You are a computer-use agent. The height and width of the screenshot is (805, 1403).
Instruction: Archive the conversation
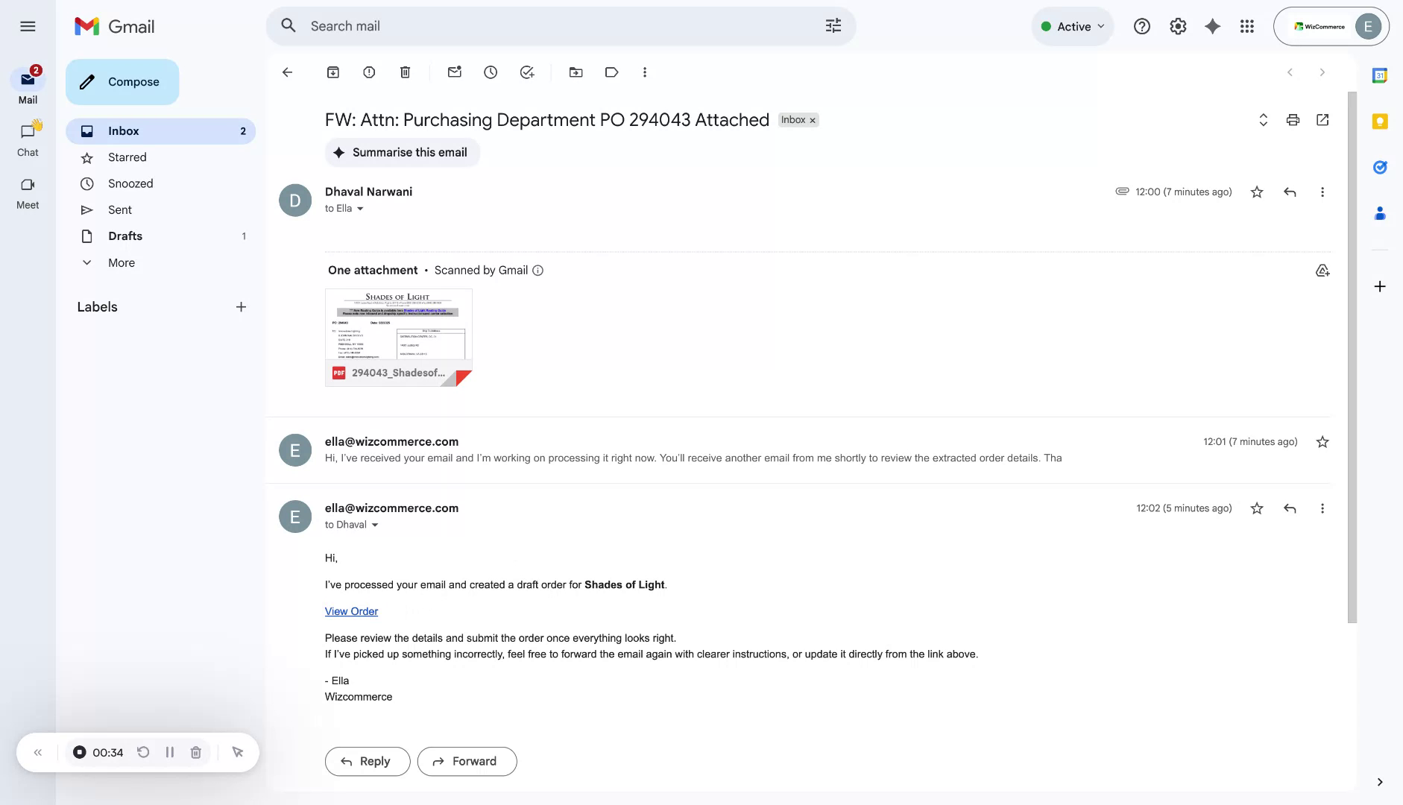click(333, 72)
